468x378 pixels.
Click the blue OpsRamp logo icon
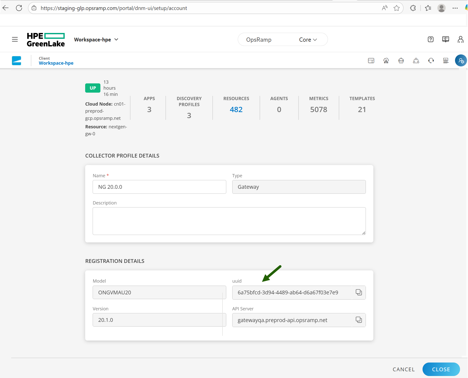click(x=16, y=60)
